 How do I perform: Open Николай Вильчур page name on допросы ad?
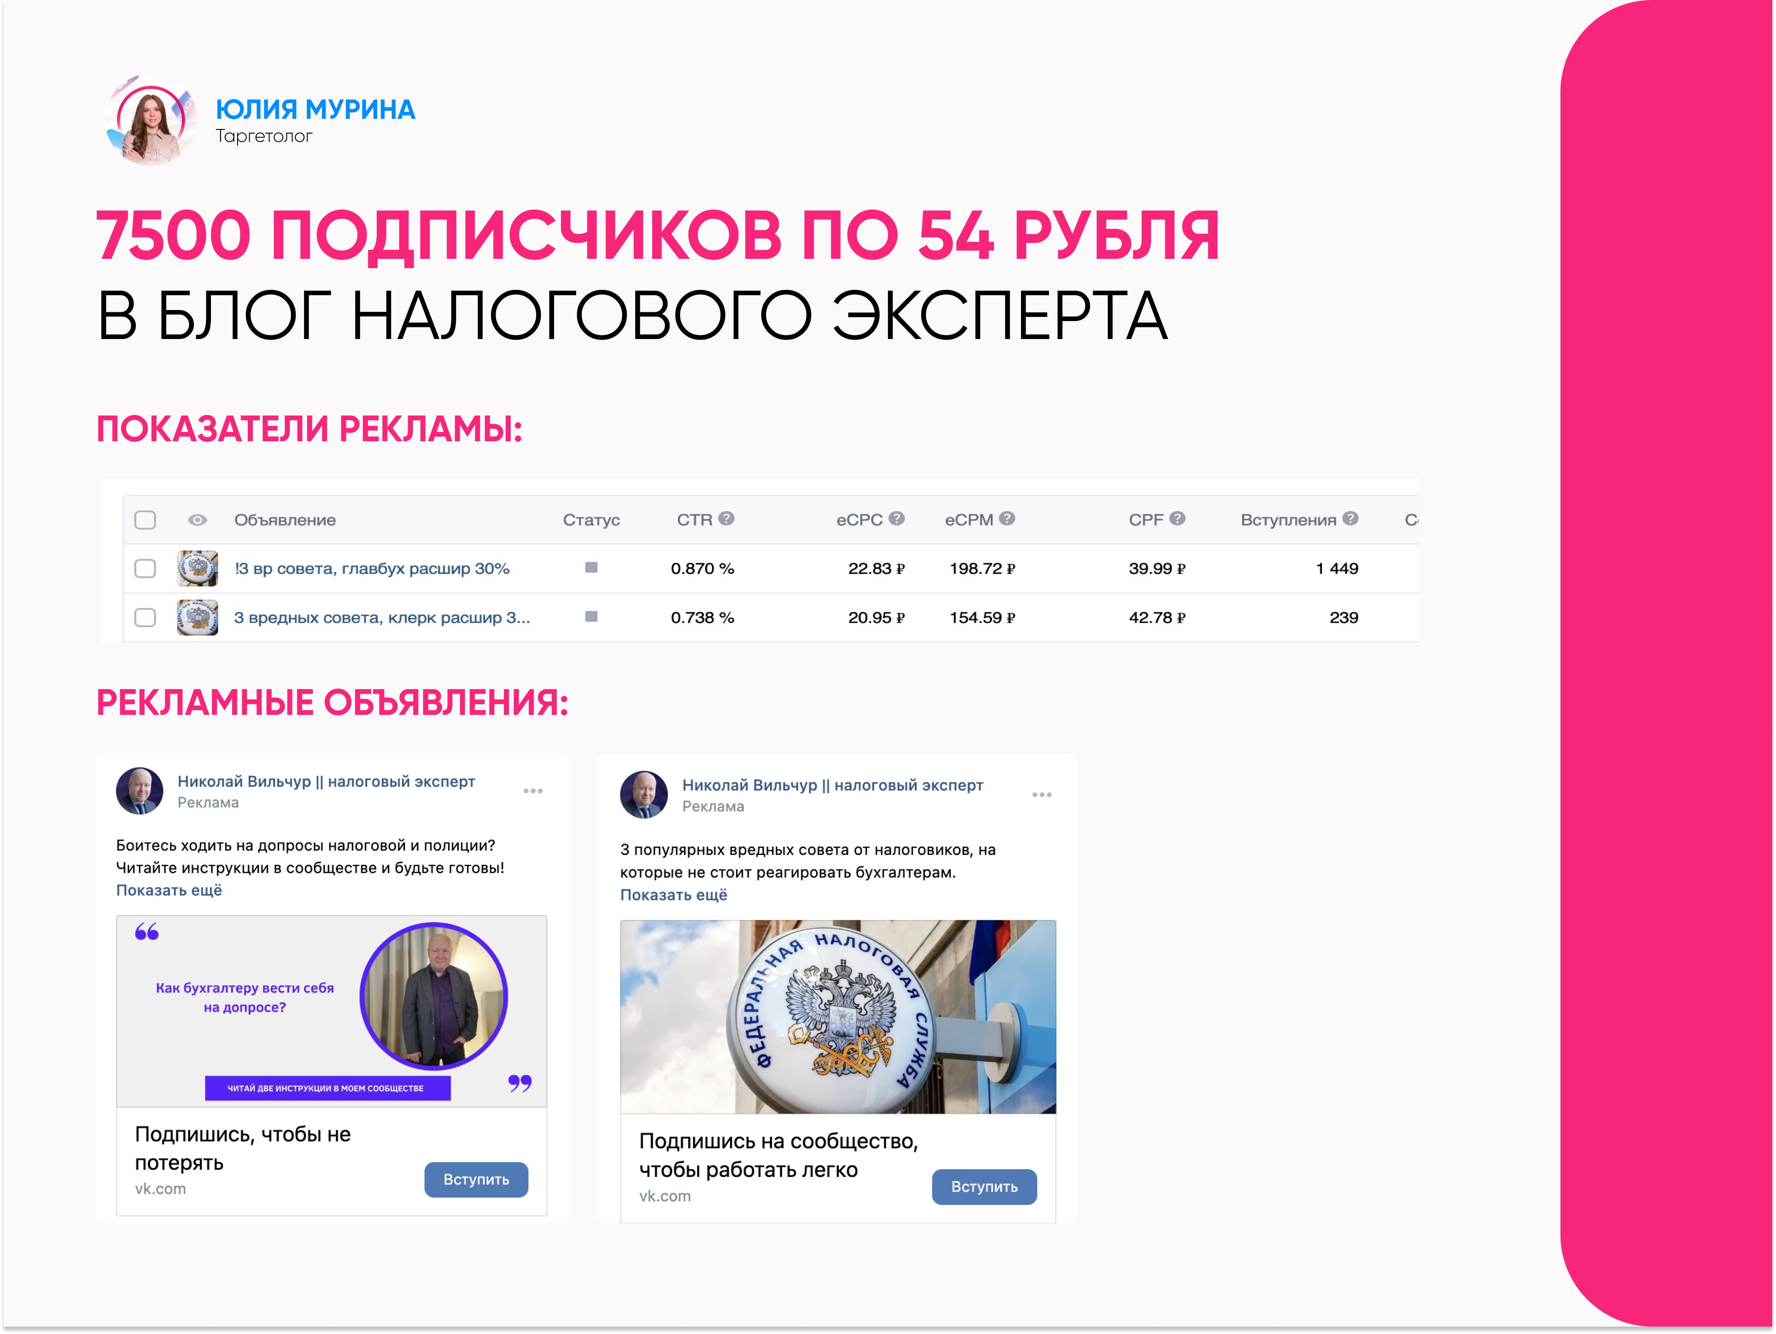tap(326, 781)
